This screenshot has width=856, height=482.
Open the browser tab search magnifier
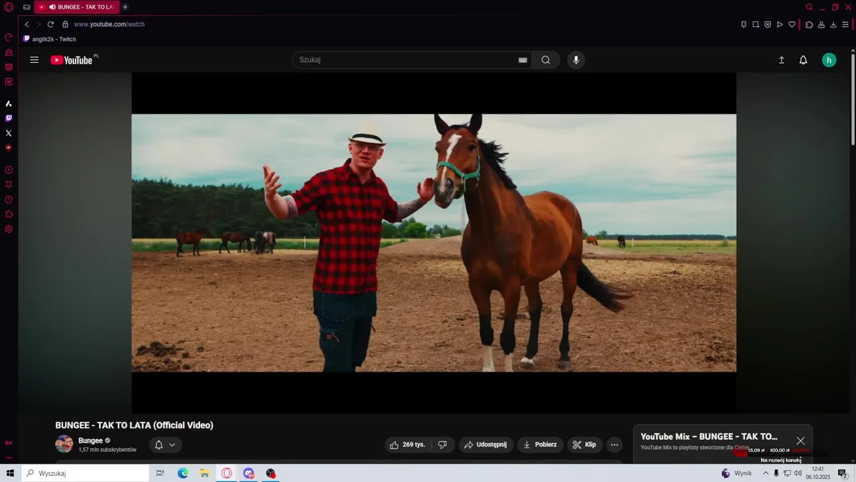pyautogui.click(x=809, y=7)
